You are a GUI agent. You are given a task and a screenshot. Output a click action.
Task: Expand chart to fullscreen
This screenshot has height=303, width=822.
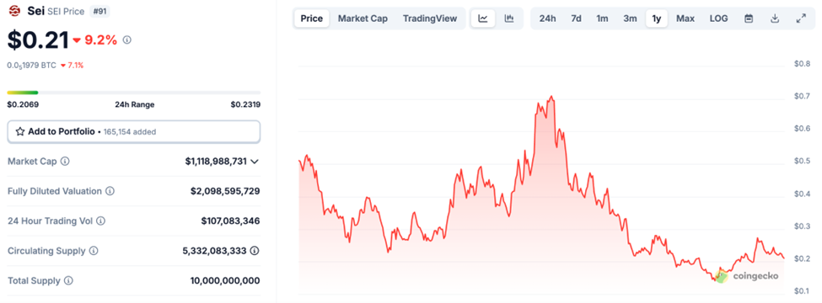(801, 19)
